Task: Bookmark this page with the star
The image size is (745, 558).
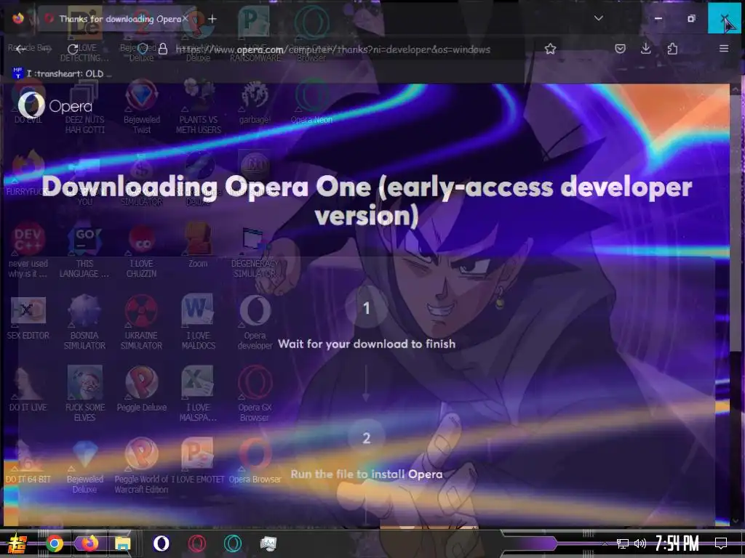Action: (550, 49)
